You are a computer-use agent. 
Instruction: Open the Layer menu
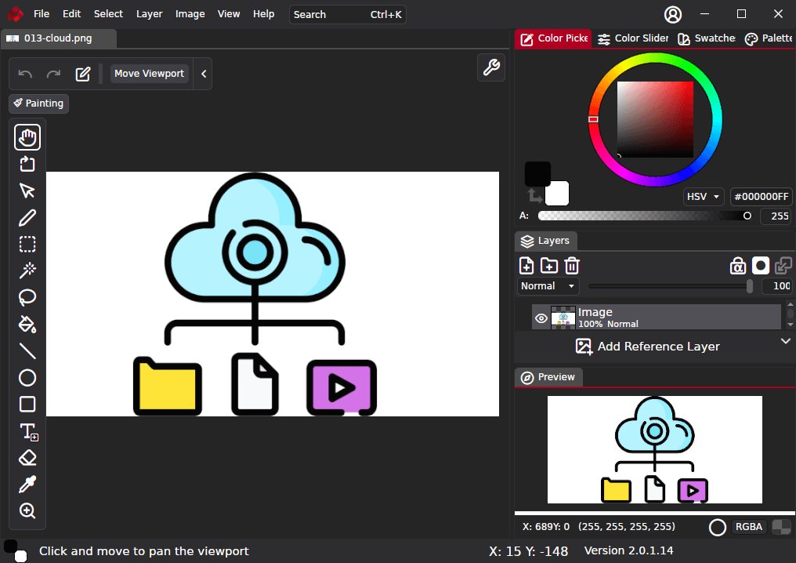click(149, 14)
